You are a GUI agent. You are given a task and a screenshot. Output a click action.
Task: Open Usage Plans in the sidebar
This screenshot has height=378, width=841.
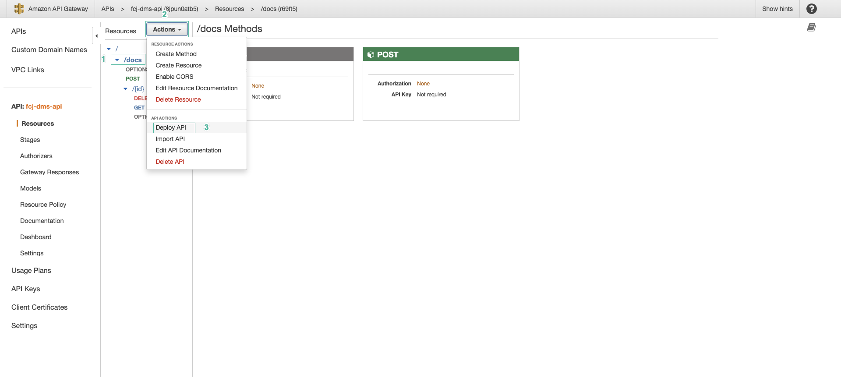pos(31,270)
